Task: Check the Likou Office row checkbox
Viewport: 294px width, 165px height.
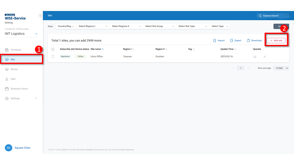Action: (x=53, y=57)
